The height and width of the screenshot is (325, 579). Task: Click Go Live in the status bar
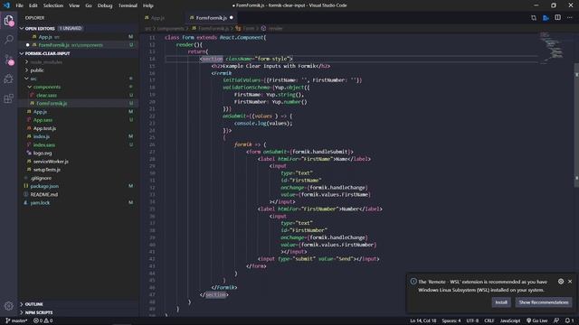click(536, 320)
